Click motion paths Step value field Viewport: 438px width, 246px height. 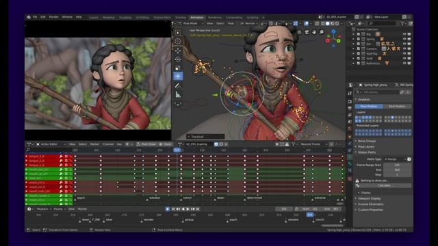tap(397, 175)
